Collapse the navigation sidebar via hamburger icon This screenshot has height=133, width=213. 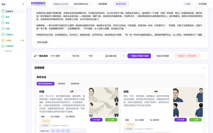(23, 4)
